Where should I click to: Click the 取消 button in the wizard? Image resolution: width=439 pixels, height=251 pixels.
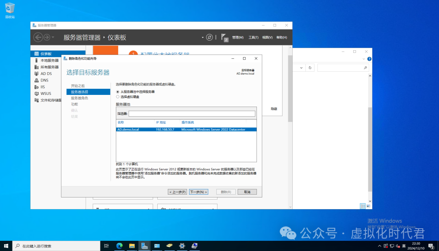tap(247, 192)
